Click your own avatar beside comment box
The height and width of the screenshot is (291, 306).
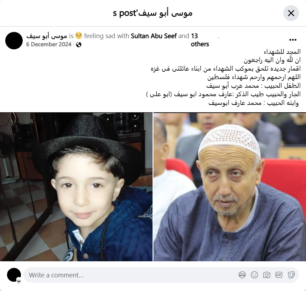point(14,275)
